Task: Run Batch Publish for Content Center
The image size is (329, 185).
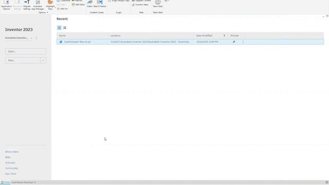Action: point(100,4)
